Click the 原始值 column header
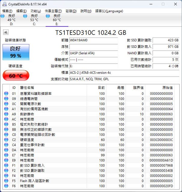 click(167, 88)
